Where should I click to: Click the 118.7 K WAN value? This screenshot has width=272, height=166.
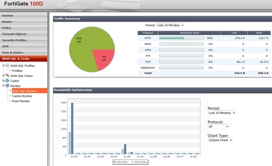[263, 38]
